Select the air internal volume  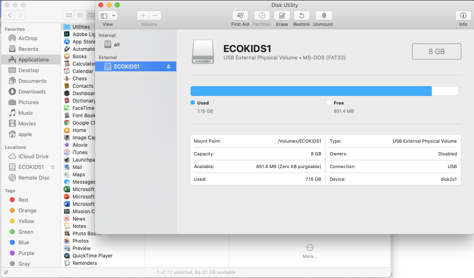tap(117, 45)
